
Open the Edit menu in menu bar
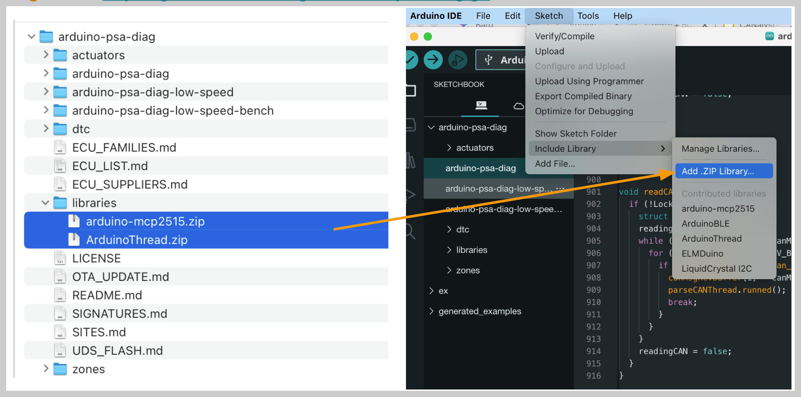coord(512,16)
